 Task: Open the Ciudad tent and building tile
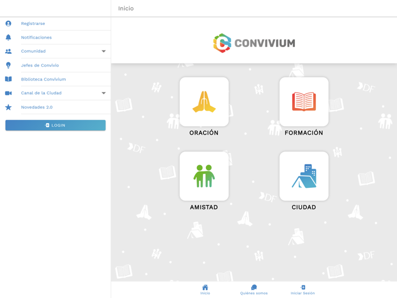coord(304,176)
